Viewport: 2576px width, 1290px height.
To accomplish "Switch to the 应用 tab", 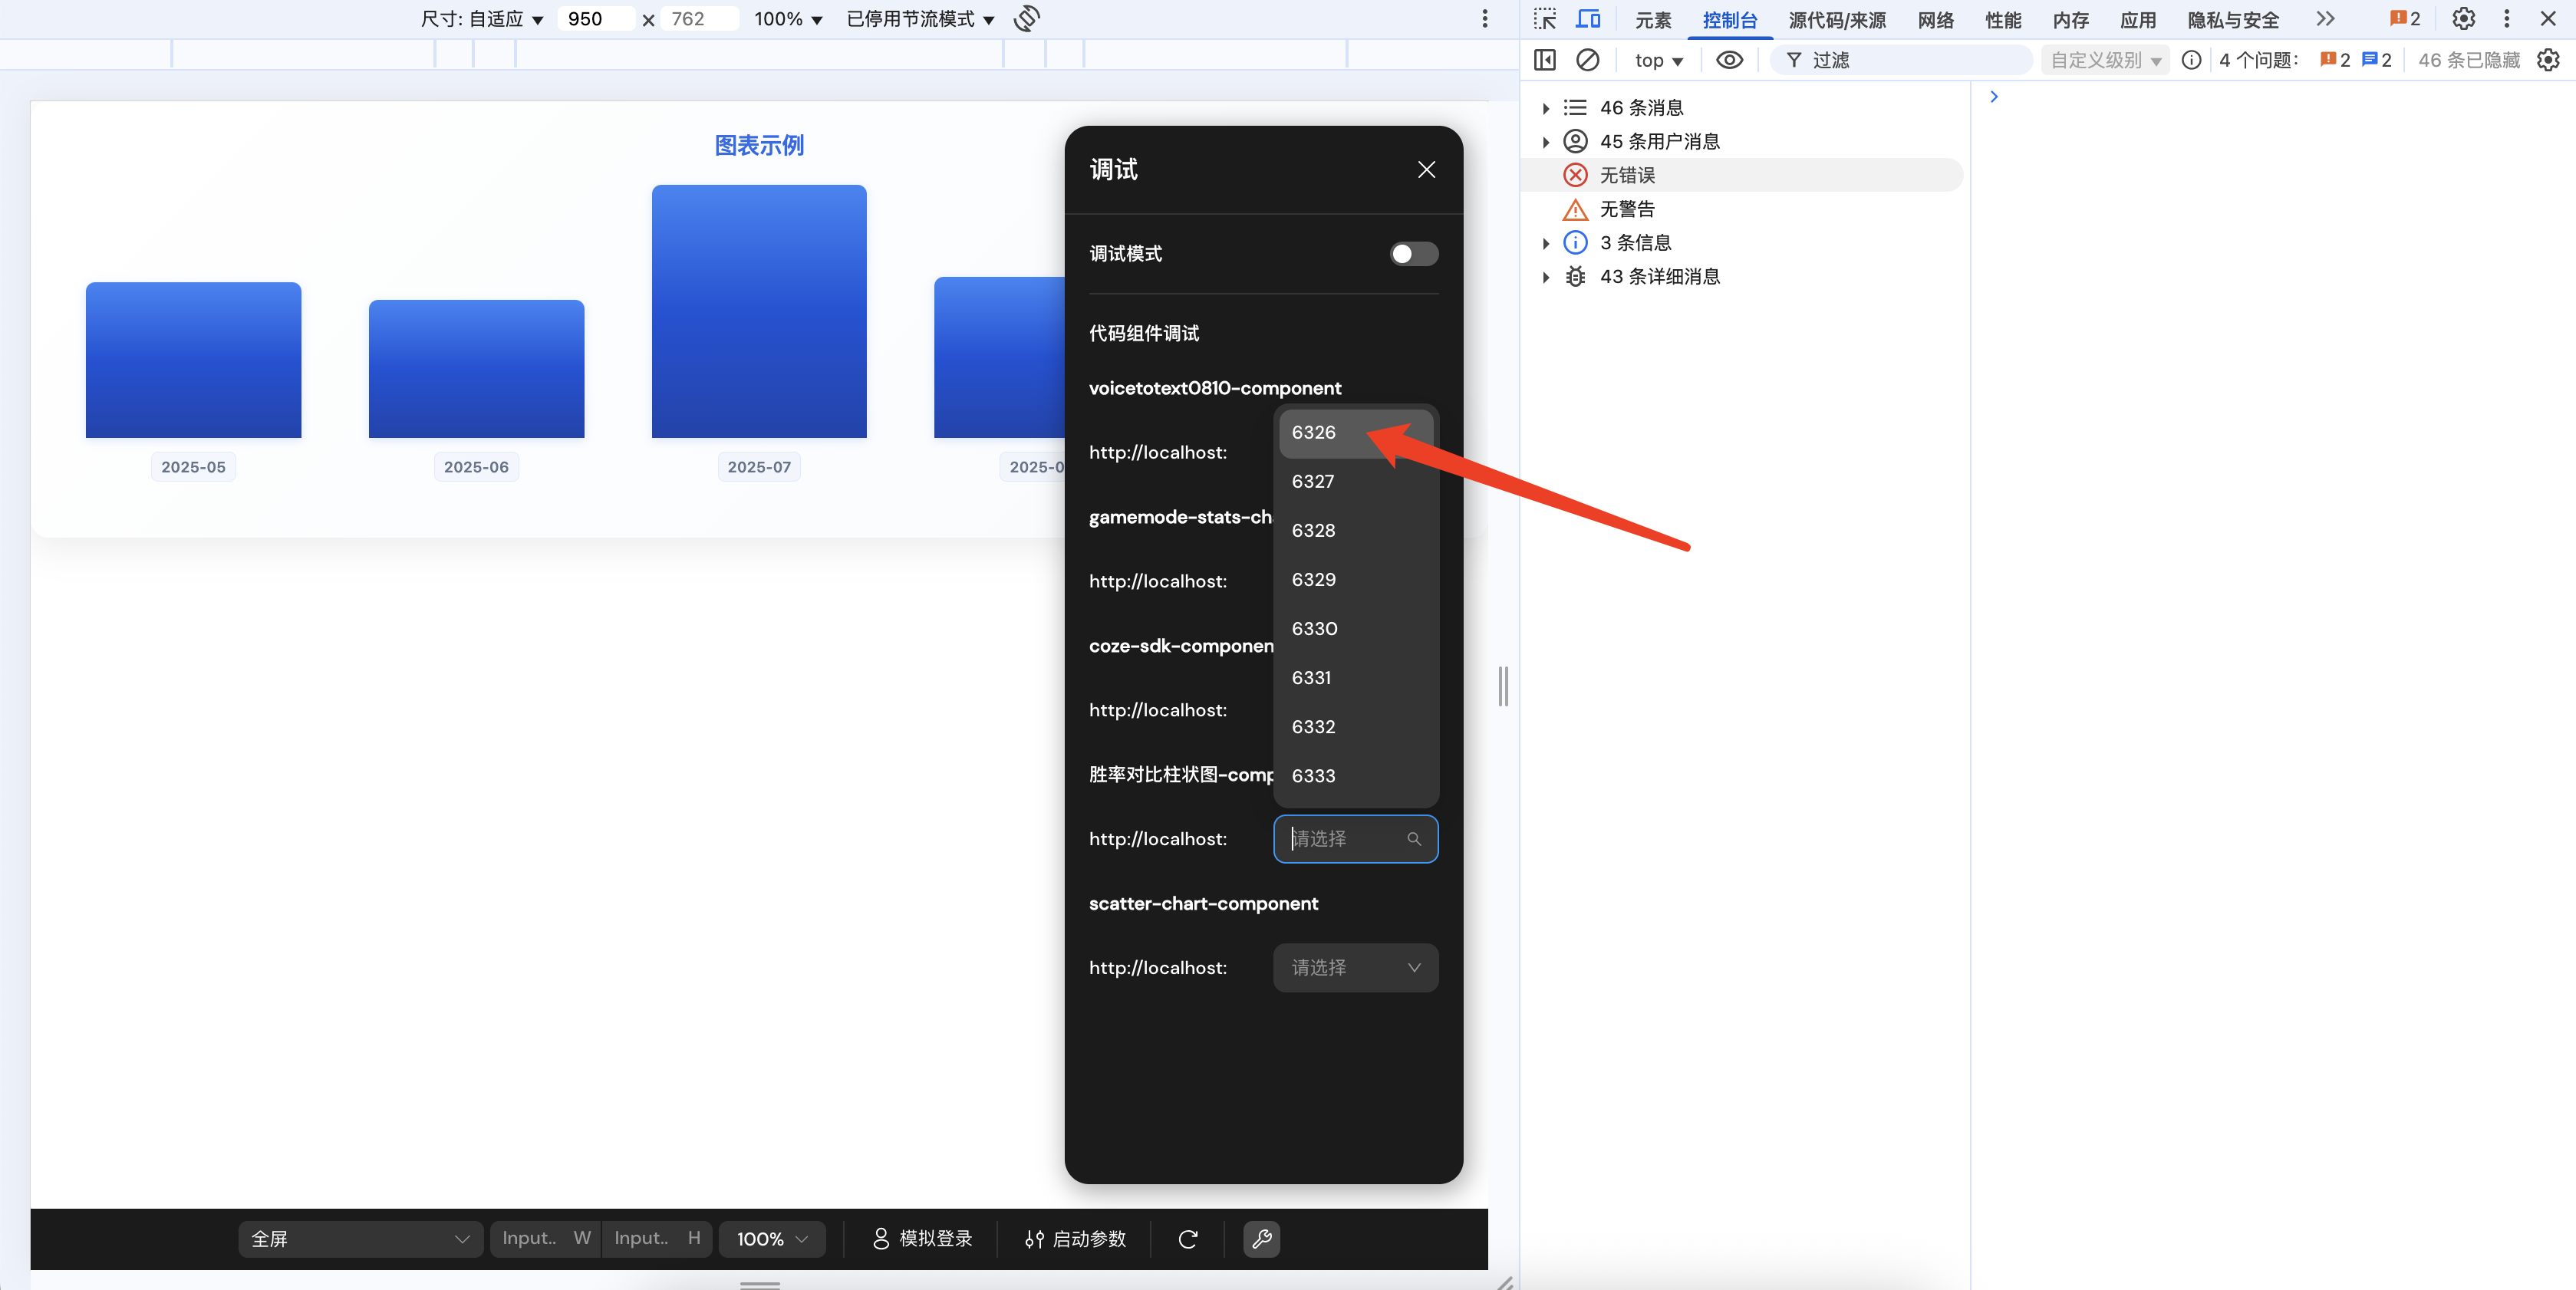I will (x=2138, y=20).
